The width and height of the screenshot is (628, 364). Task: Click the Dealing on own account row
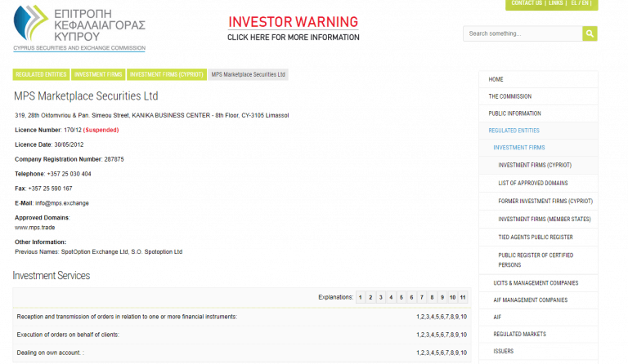pyautogui.click(x=242, y=353)
